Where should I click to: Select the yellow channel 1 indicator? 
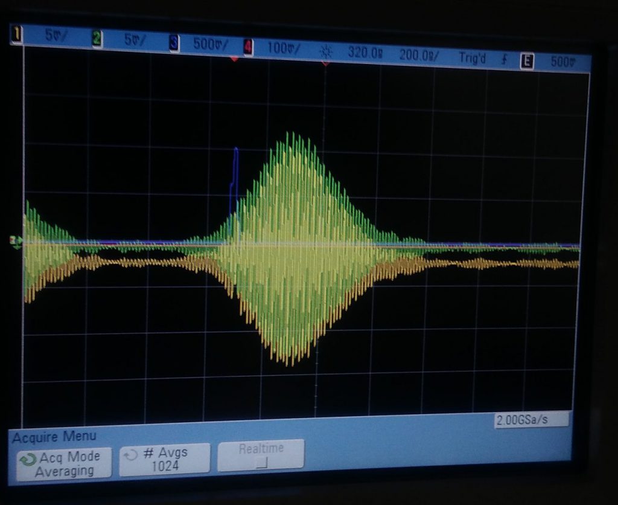[16, 36]
